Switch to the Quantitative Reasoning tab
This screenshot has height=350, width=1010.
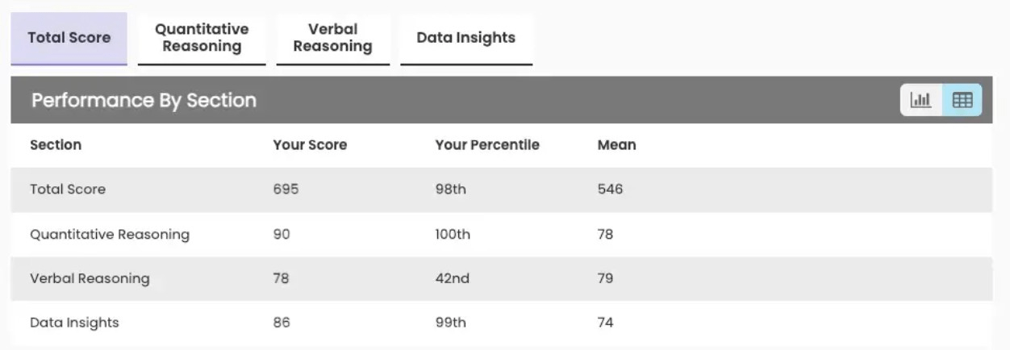coord(202,37)
